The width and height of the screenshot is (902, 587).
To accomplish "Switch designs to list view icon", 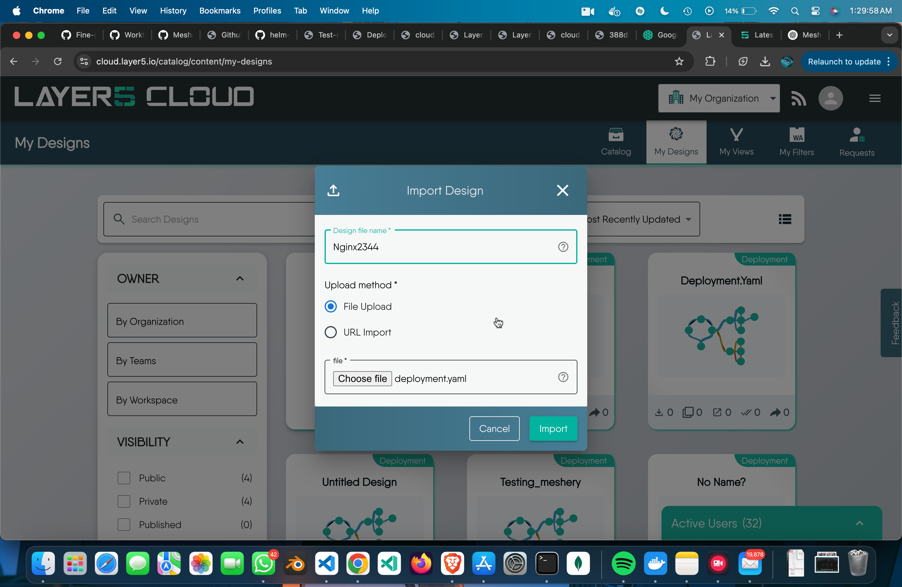I will pos(784,219).
